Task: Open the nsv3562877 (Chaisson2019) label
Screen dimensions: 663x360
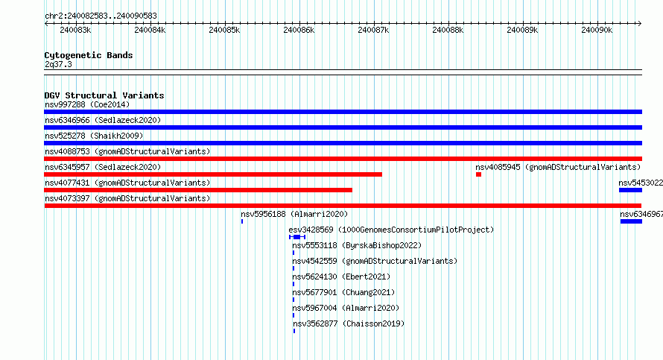Action: point(349,323)
